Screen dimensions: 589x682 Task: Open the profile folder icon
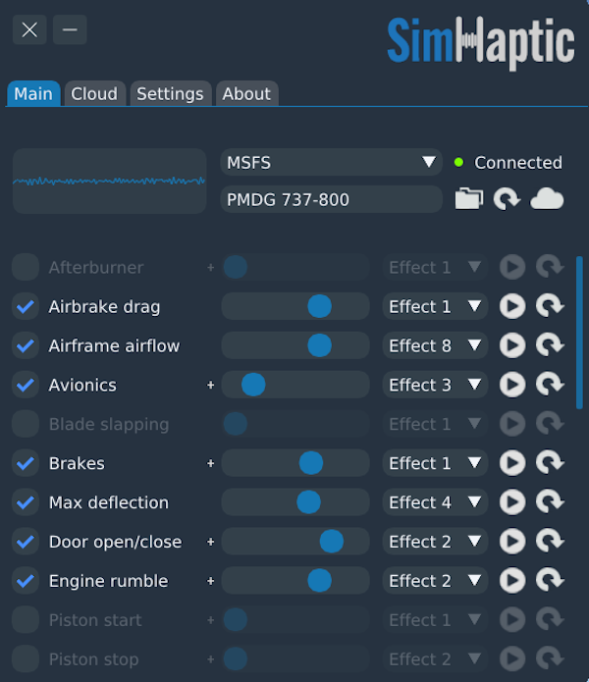click(469, 199)
